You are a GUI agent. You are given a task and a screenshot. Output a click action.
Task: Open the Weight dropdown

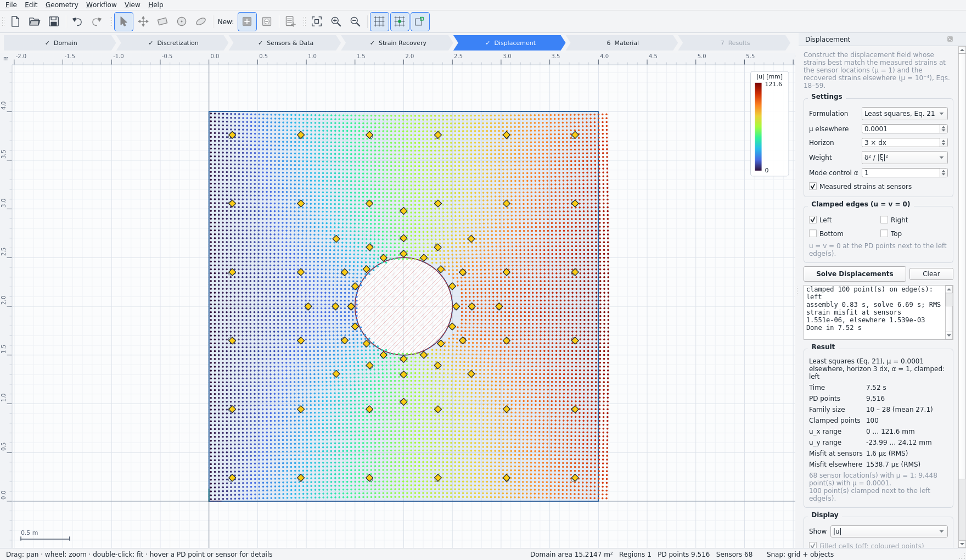click(x=905, y=158)
